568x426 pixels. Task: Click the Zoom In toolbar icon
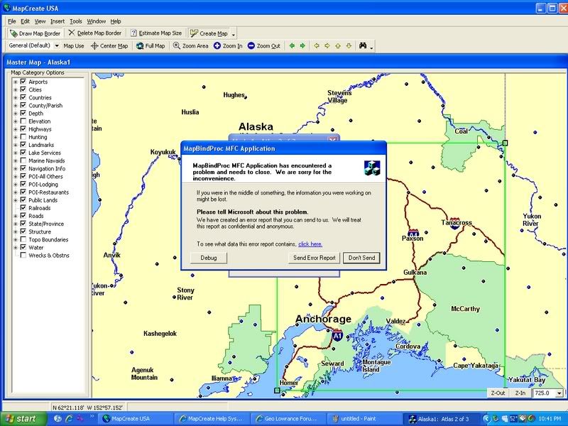point(228,46)
